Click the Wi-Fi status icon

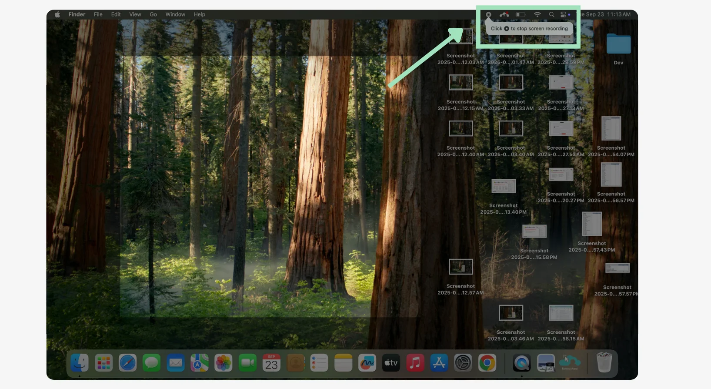[x=537, y=15]
